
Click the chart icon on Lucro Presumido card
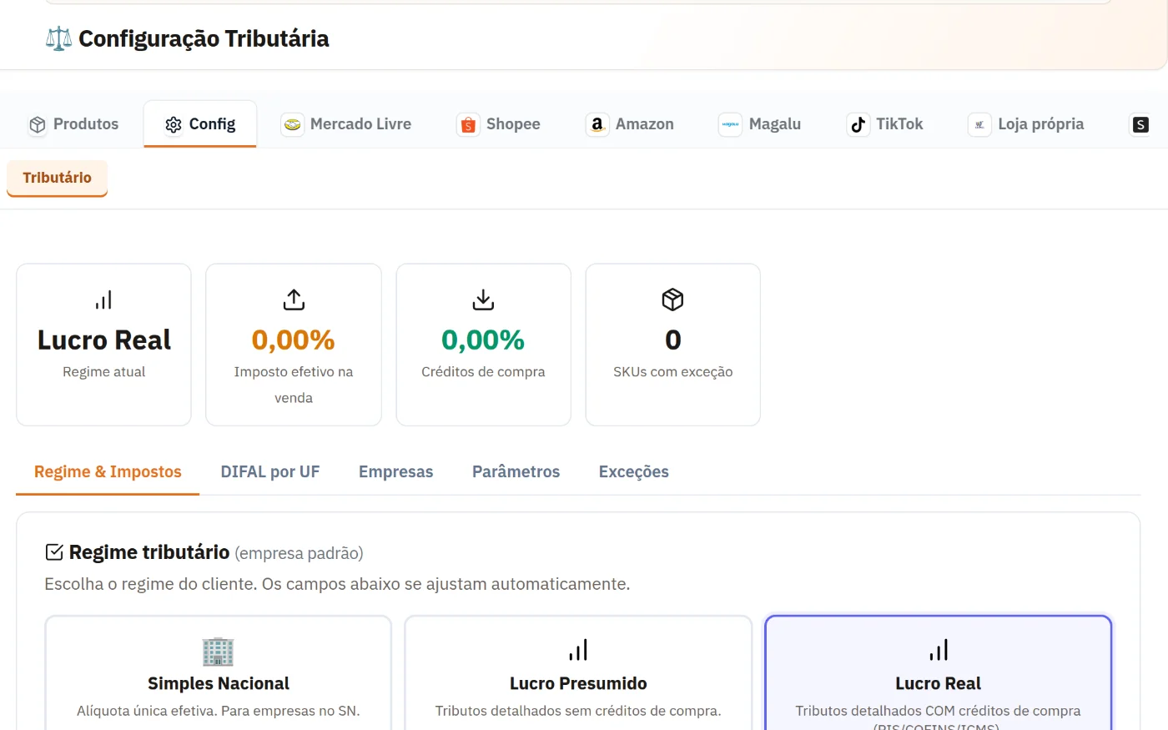[578, 650]
